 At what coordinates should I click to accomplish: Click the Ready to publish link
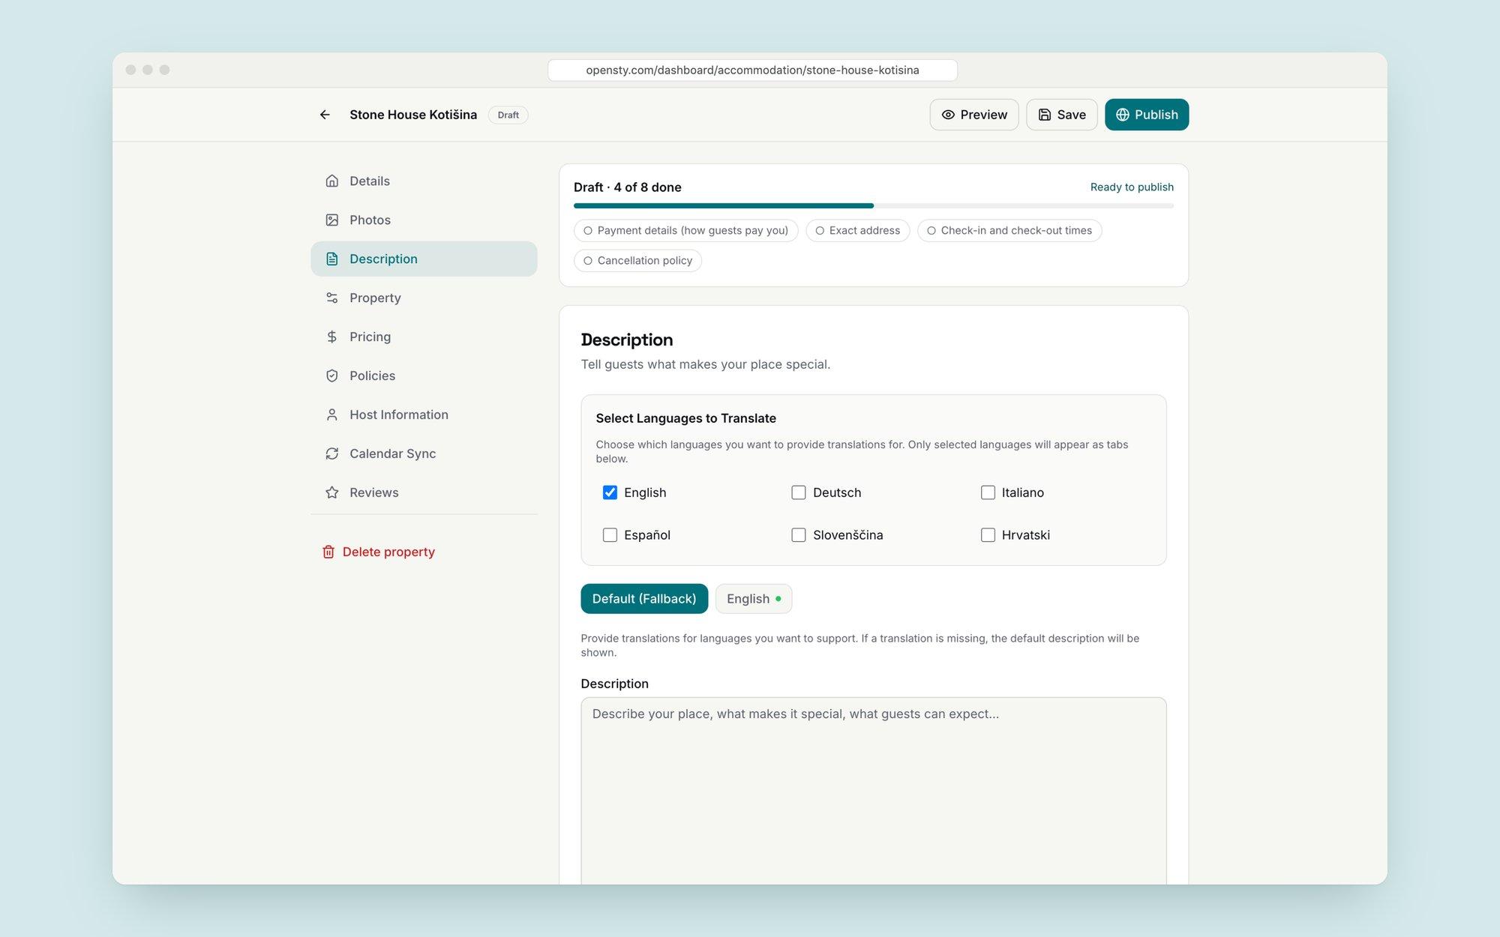(x=1132, y=187)
